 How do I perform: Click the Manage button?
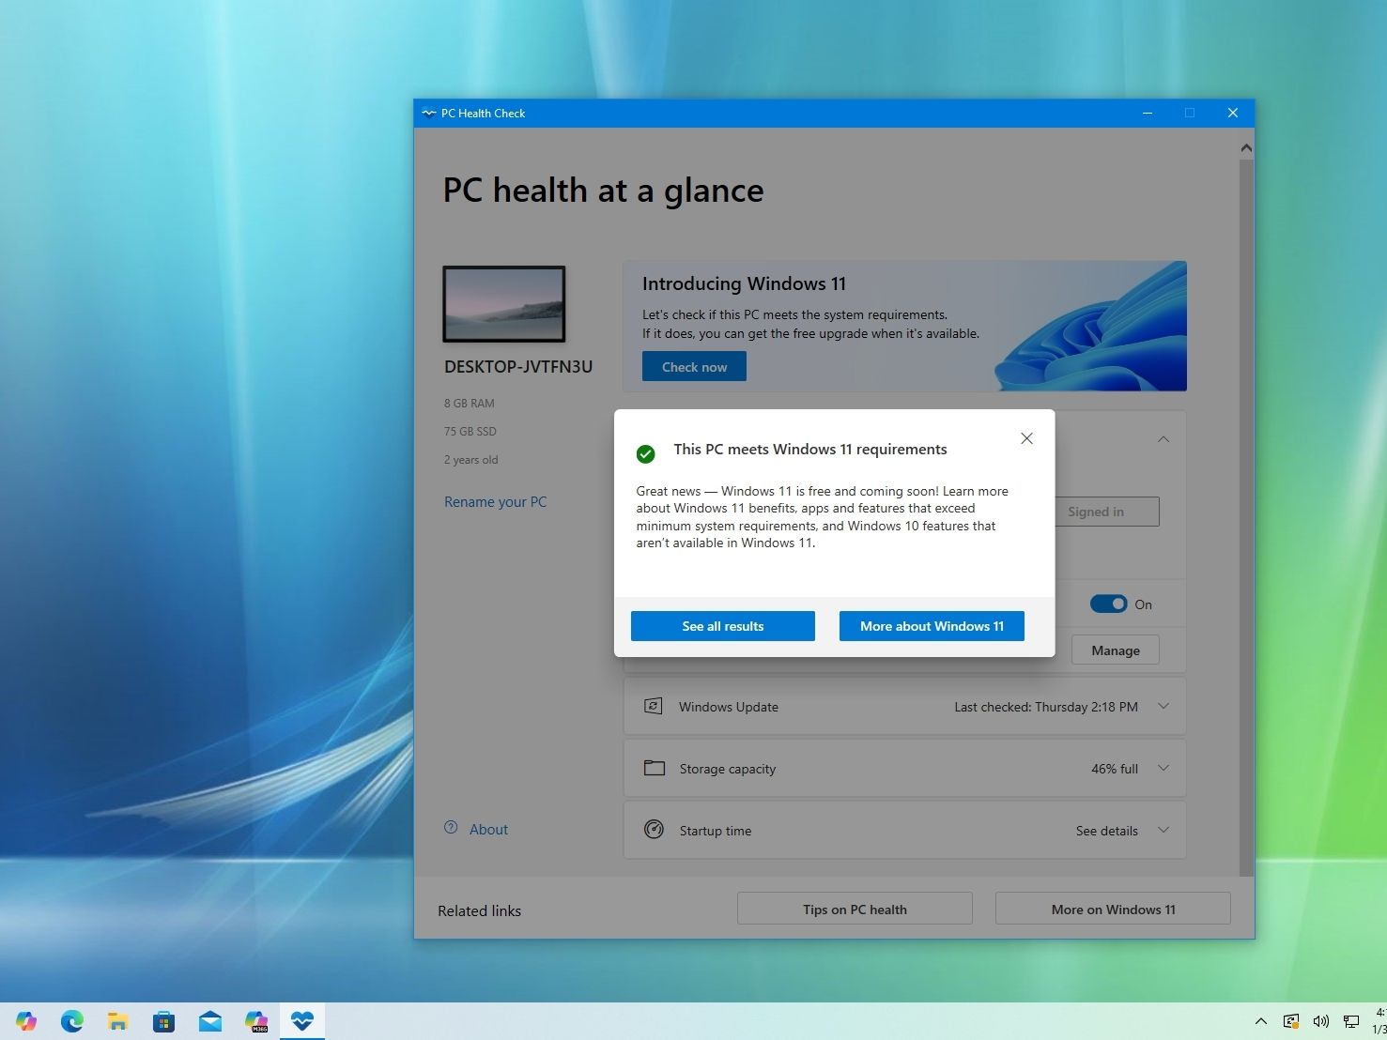1116,650
